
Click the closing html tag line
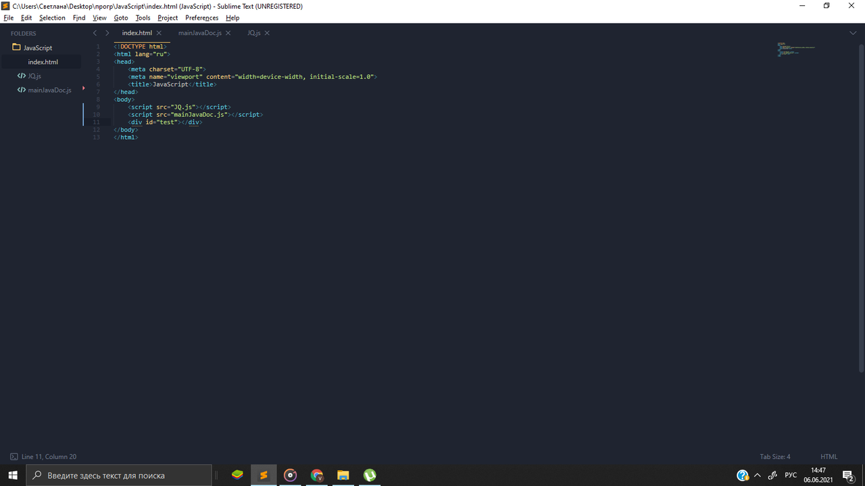126,137
